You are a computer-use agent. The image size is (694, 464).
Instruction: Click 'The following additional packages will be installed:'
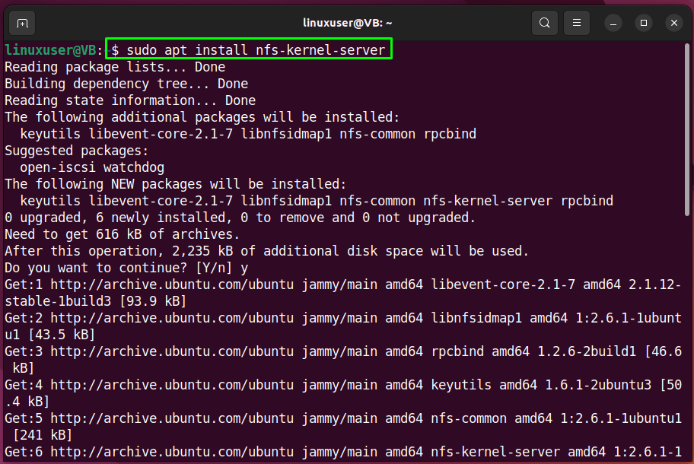coord(202,117)
